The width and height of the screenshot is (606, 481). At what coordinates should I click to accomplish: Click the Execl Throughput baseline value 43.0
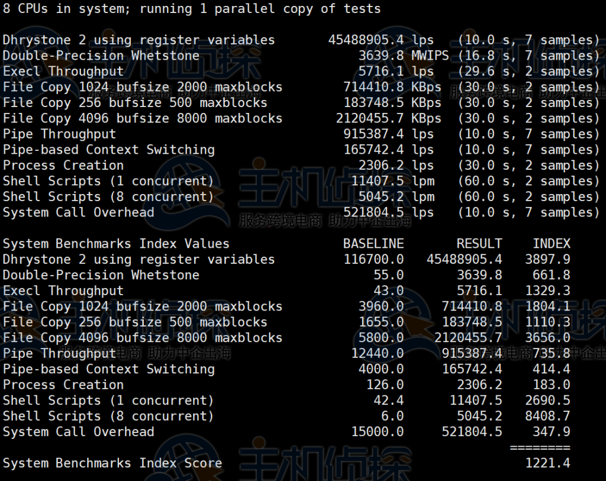pyautogui.click(x=388, y=291)
